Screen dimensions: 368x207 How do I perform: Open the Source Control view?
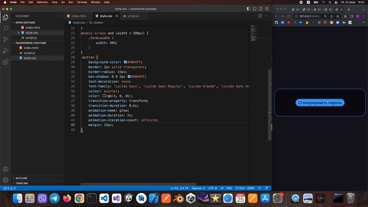pos(5,40)
